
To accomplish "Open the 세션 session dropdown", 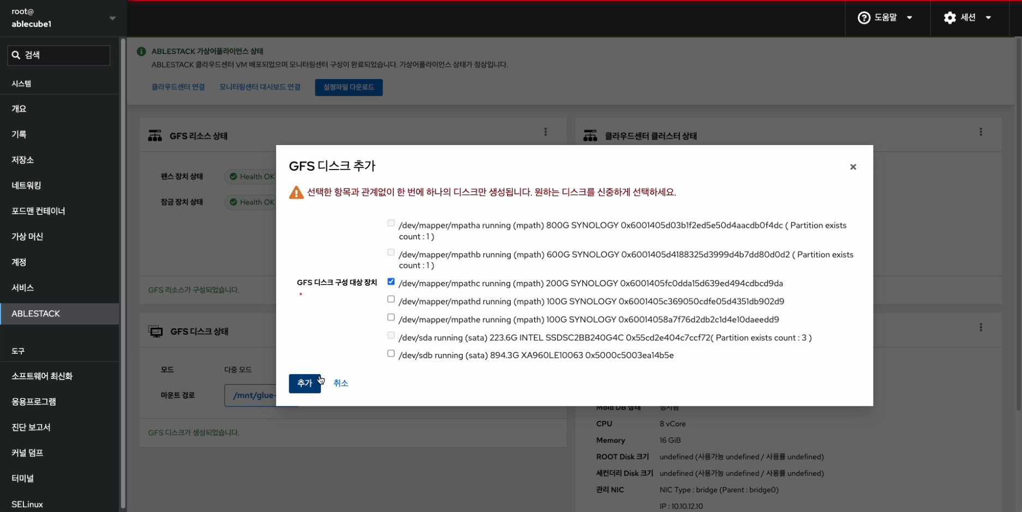I will click(968, 18).
